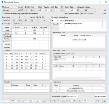Open the Kõlvik dropdown showing MT
Viewport: 109px width, 104px height.
pyautogui.click(x=43, y=10)
